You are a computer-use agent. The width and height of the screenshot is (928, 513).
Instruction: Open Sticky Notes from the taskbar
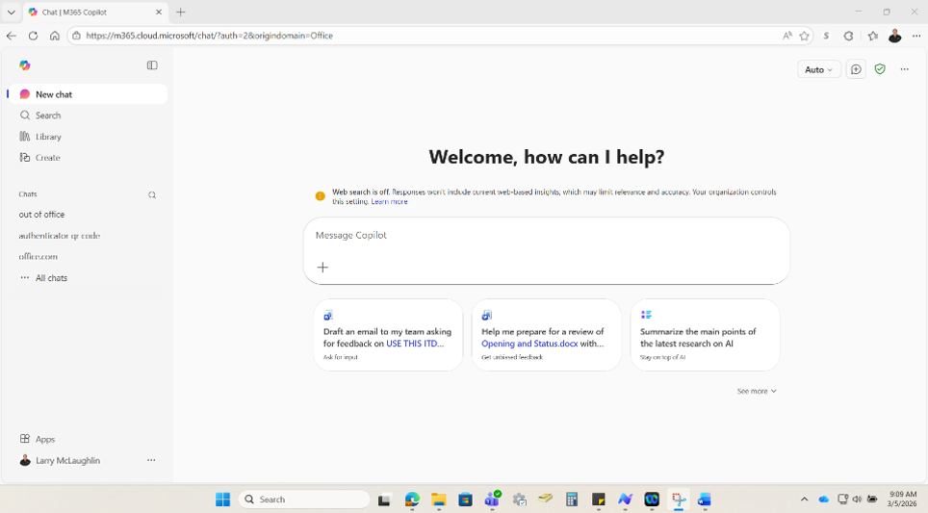[x=599, y=500]
